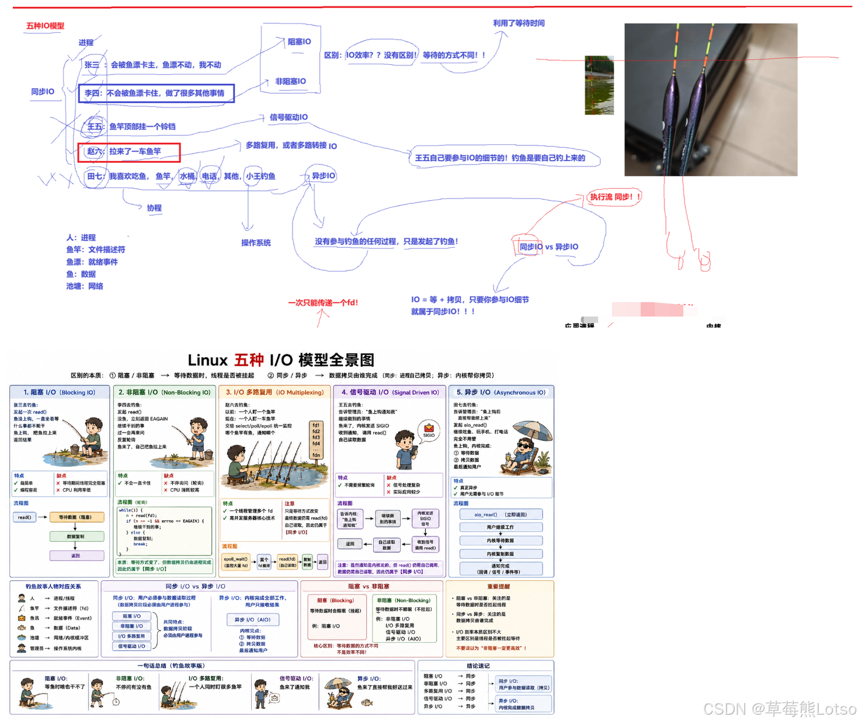Select the circled '异步IO' label
The width and height of the screenshot is (859, 724).
323,176
